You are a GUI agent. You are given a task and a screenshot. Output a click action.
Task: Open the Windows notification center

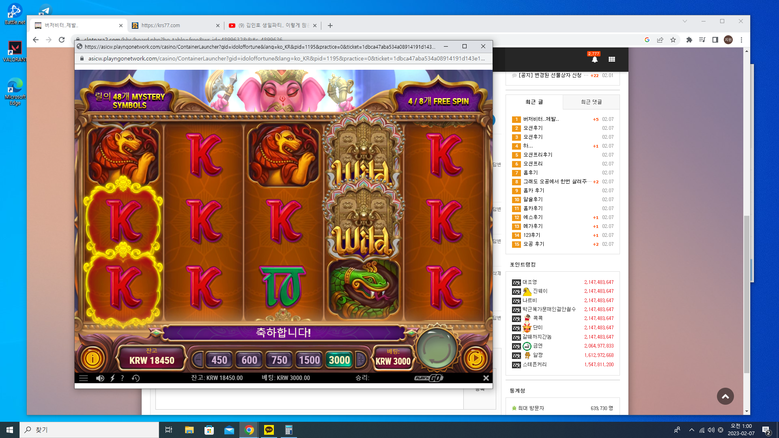pyautogui.click(x=766, y=430)
